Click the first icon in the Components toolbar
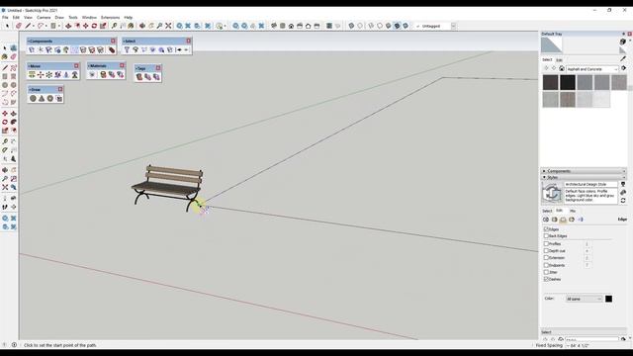This screenshot has height=356, width=633. 32,50
